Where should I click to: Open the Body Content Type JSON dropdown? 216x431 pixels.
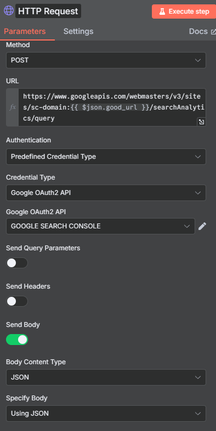point(106,377)
